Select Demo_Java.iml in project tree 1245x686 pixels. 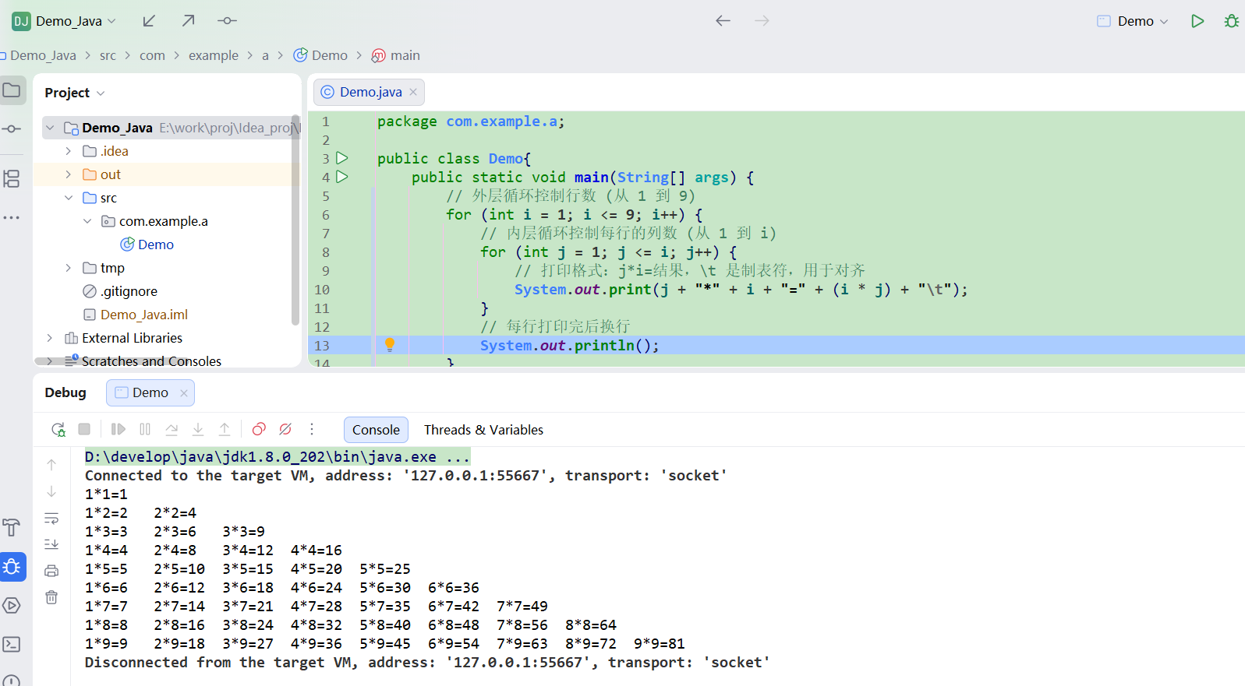(x=135, y=315)
